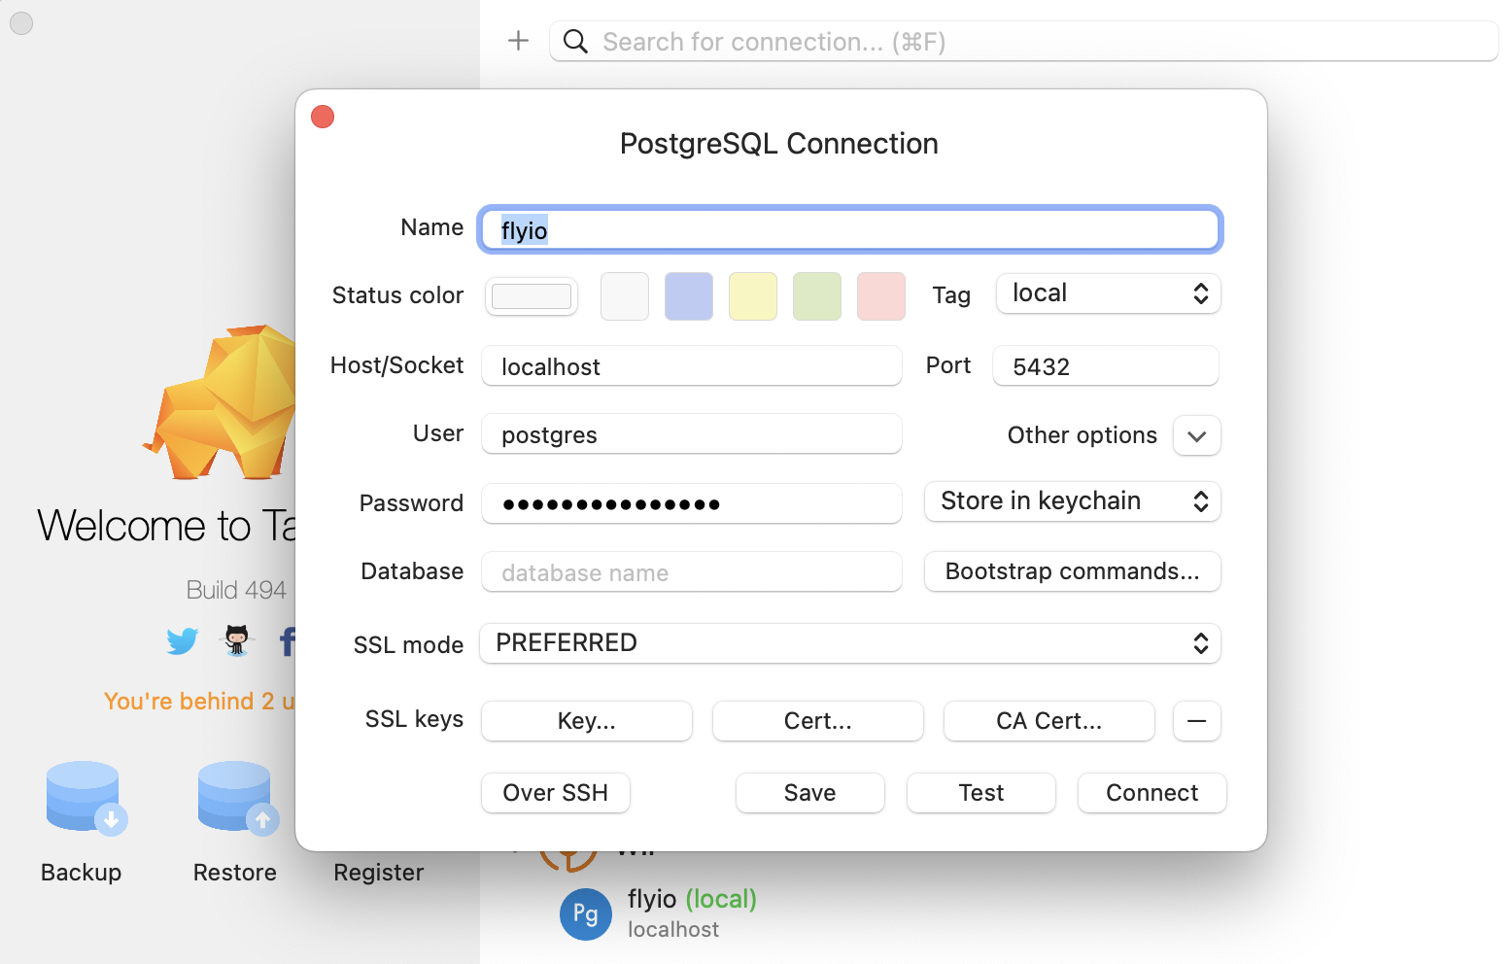The width and height of the screenshot is (1512, 964).
Task: Click the Register label
Action: point(379,872)
